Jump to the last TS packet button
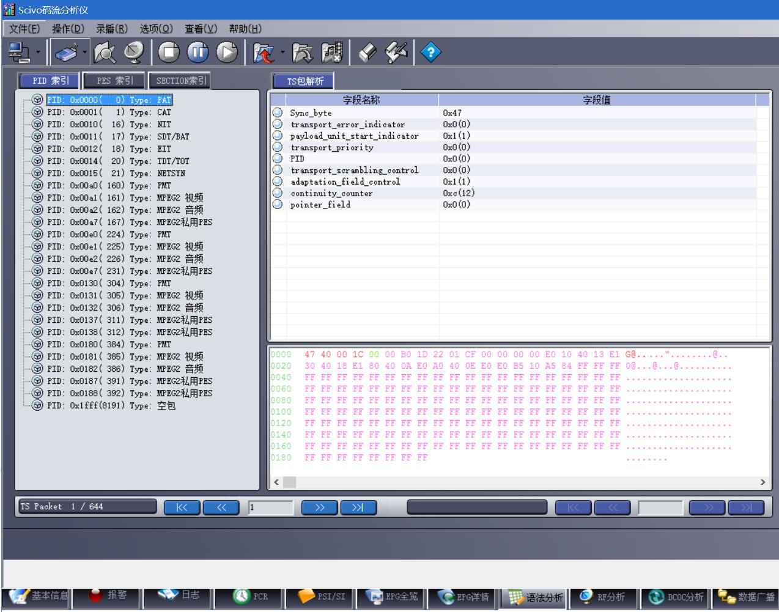This screenshot has width=779, height=612. [358, 507]
